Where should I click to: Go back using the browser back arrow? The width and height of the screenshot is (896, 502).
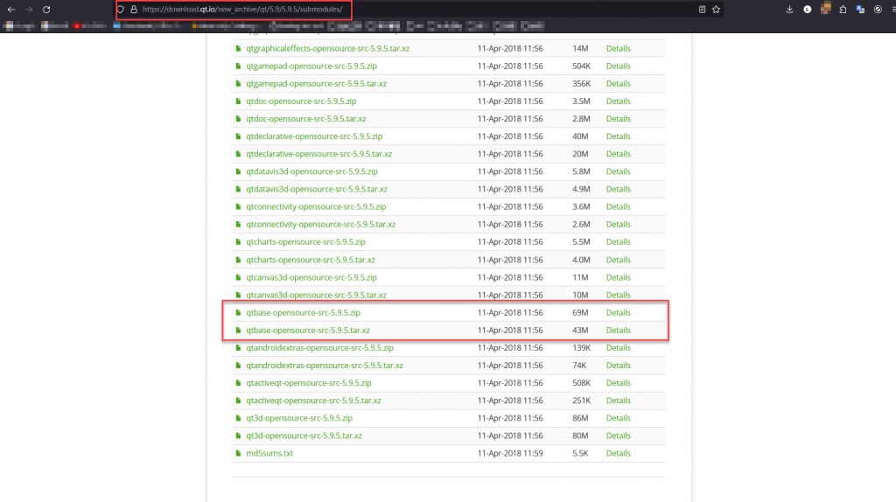(10, 10)
